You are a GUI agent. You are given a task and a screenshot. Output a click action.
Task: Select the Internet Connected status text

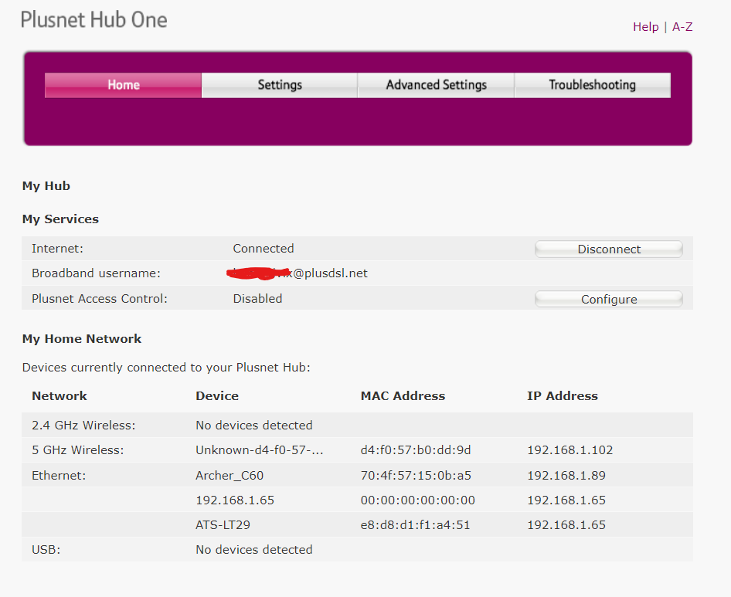pyautogui.click(x=263, y=249)
